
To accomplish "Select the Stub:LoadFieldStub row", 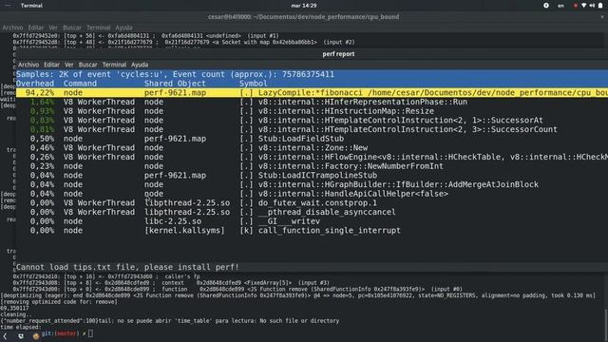I will 312,139.
